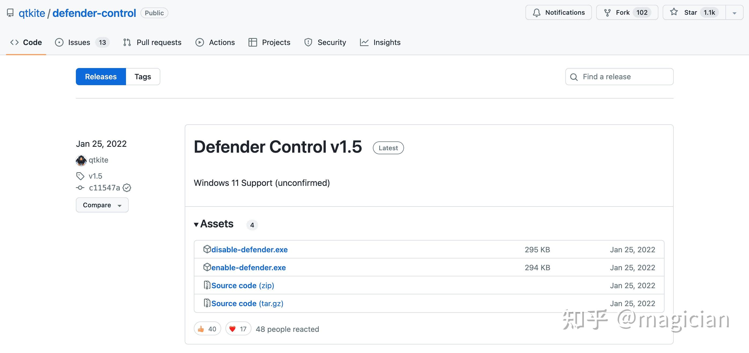Open the Pull requests tab

pos(159,42)
